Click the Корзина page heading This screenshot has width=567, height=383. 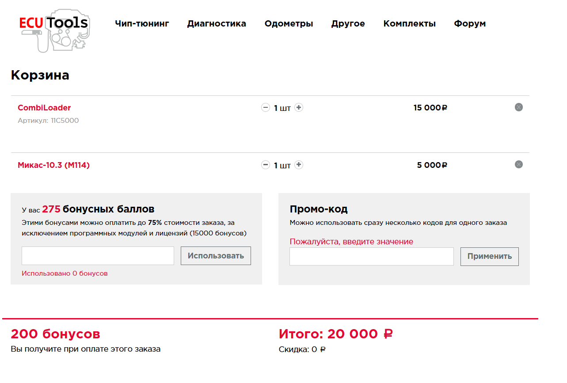click(40, 75)
